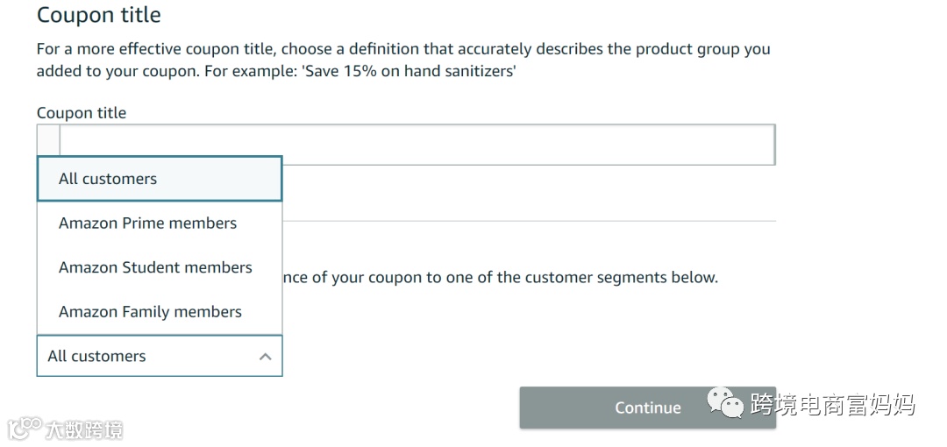Click the Coupon title label above the field

(82, 113)
